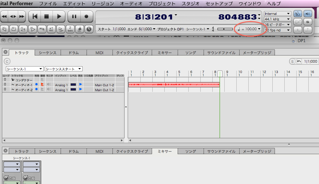Click the level swatch of オーディオ-1
Viewport: 319px width, 184px height.
[73, 84]
